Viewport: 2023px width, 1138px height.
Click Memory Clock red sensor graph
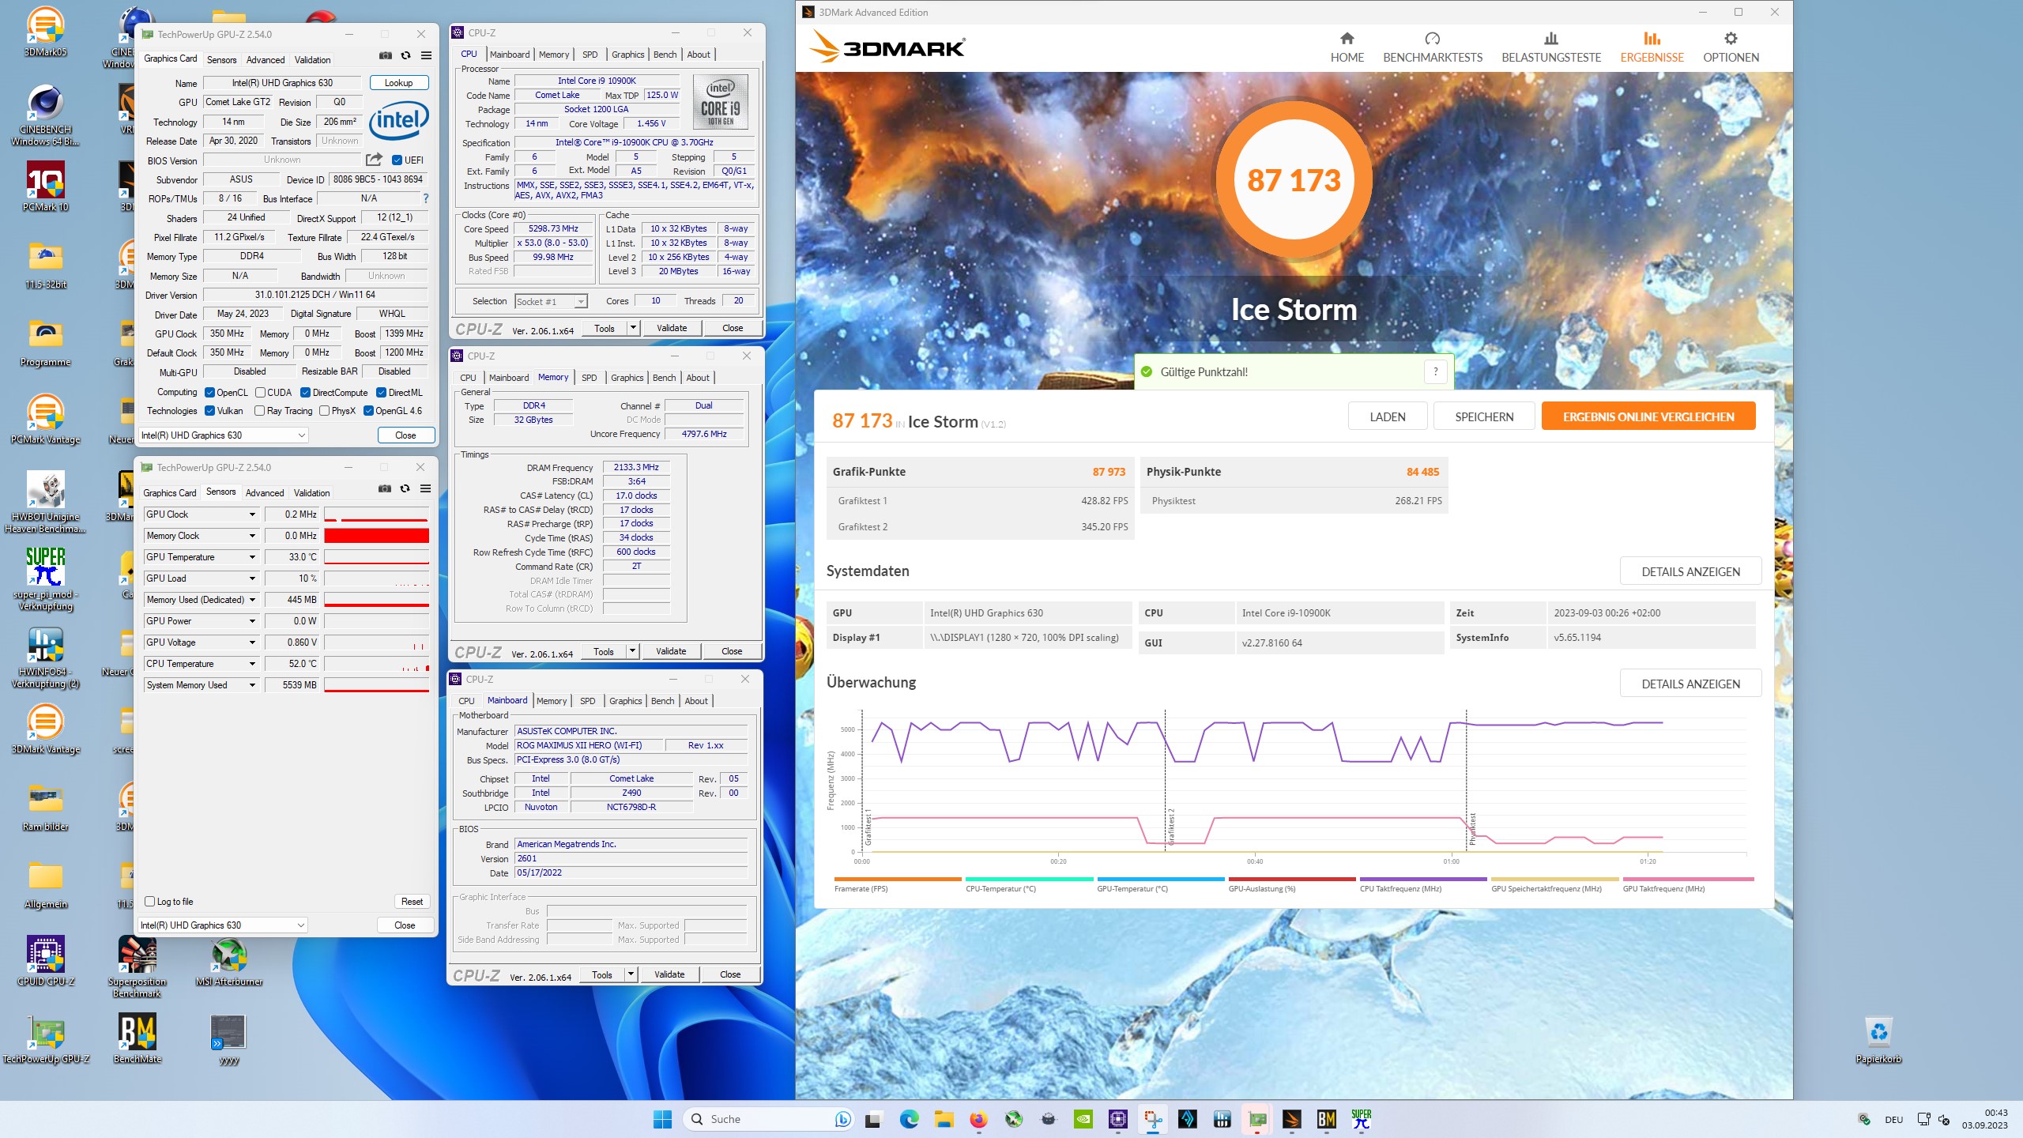[377, 536]
